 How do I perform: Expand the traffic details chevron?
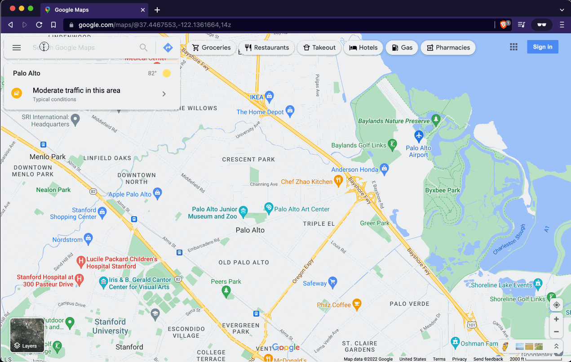(x=164, y=94)
